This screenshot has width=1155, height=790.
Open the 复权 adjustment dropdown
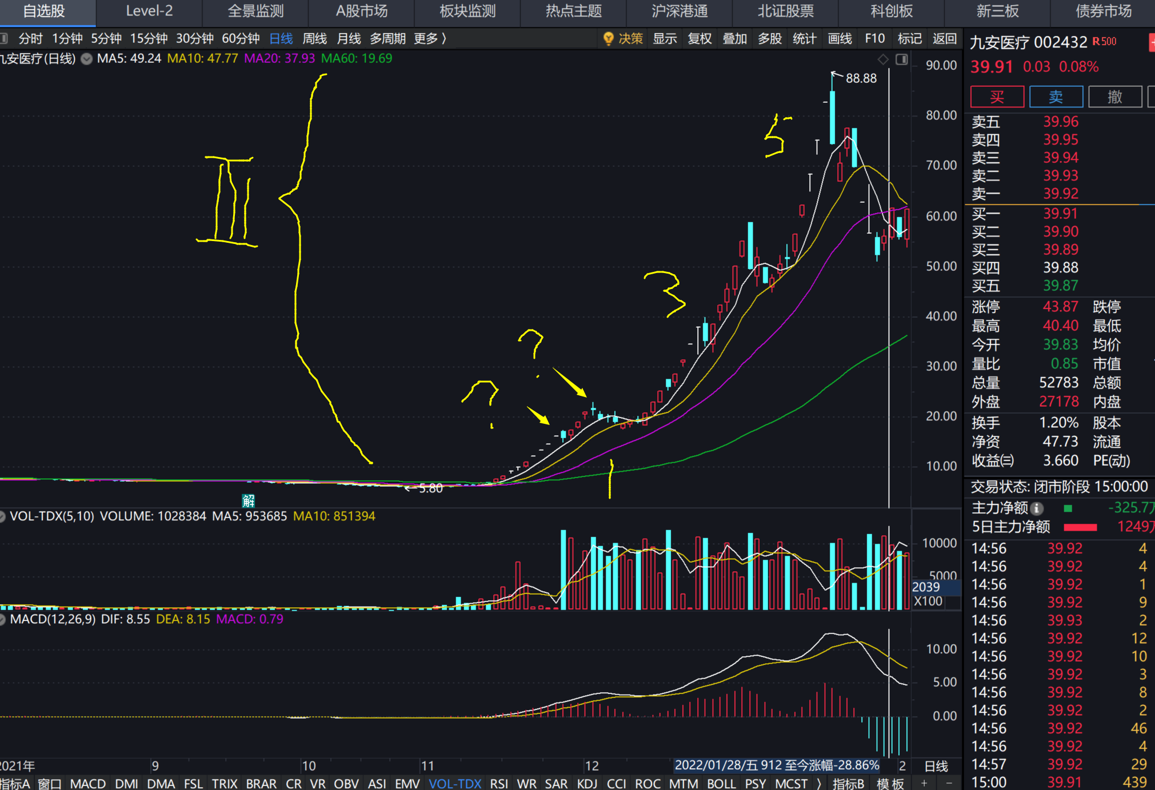[699, 39]
